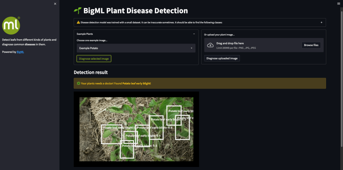Follow the BigML link in the sidebar

click(20, 52)
